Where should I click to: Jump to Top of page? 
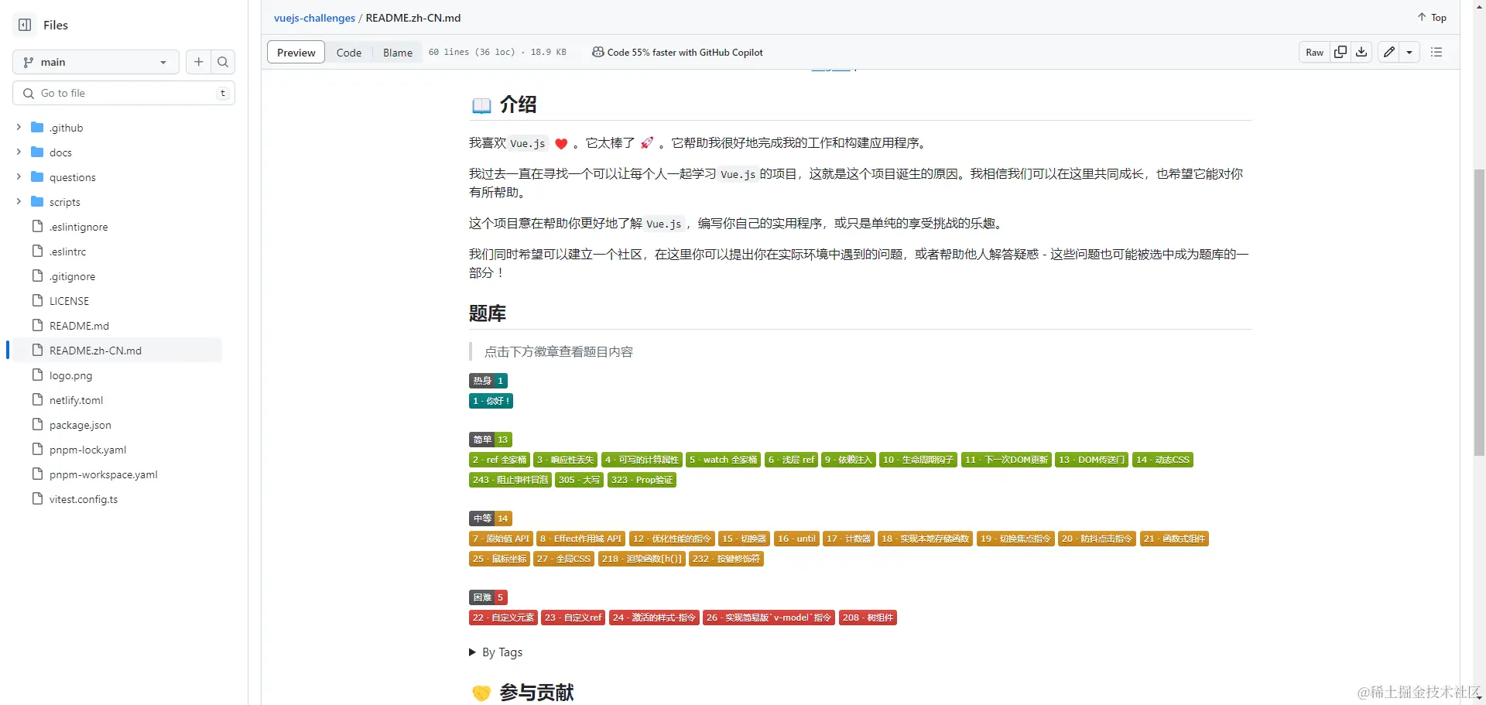tap(1432, 17)
